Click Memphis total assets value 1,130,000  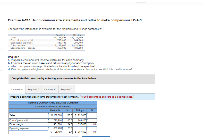click(61, 45)
